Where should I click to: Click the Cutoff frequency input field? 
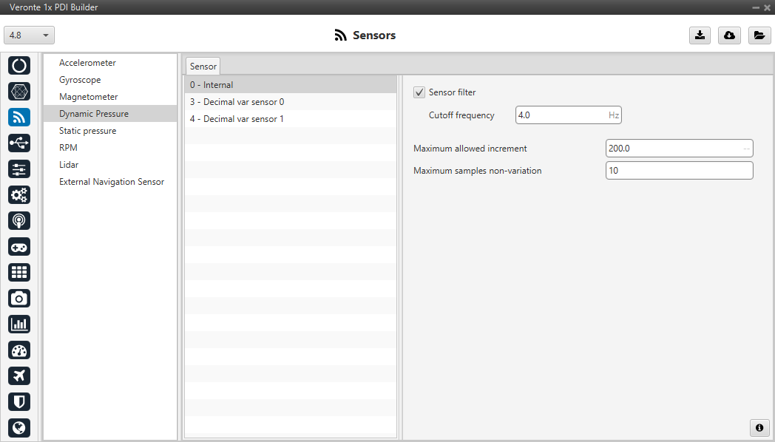tap(569, 115)
